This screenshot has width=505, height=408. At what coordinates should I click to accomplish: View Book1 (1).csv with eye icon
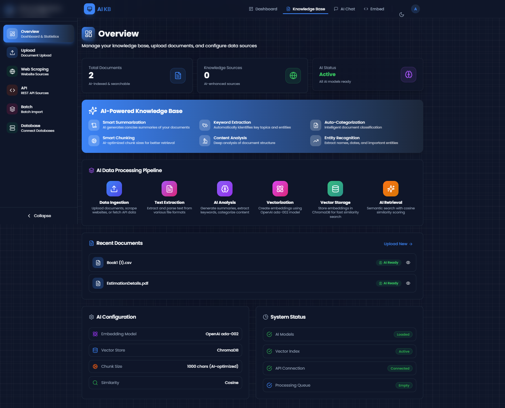click(408, 263)
